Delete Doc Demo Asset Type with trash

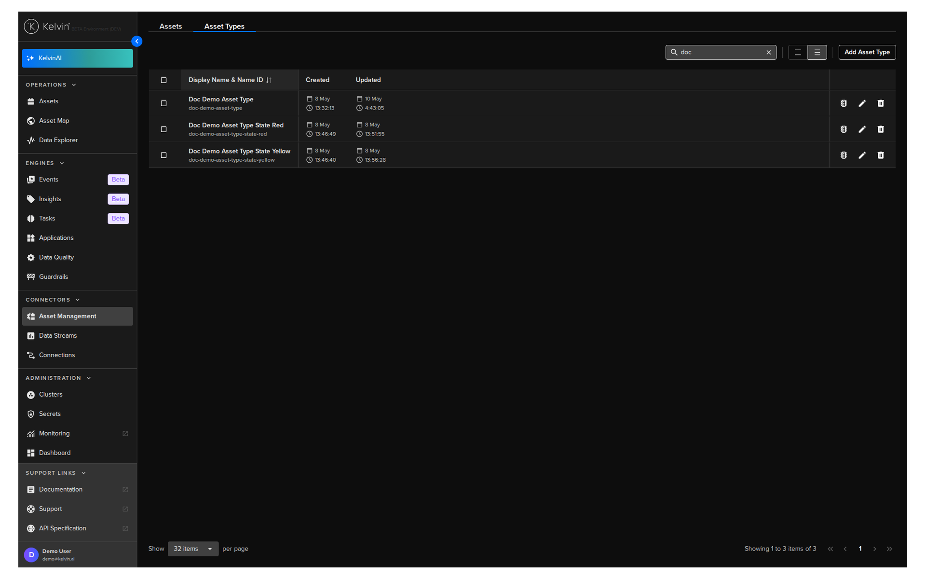[x=881, y=103]
